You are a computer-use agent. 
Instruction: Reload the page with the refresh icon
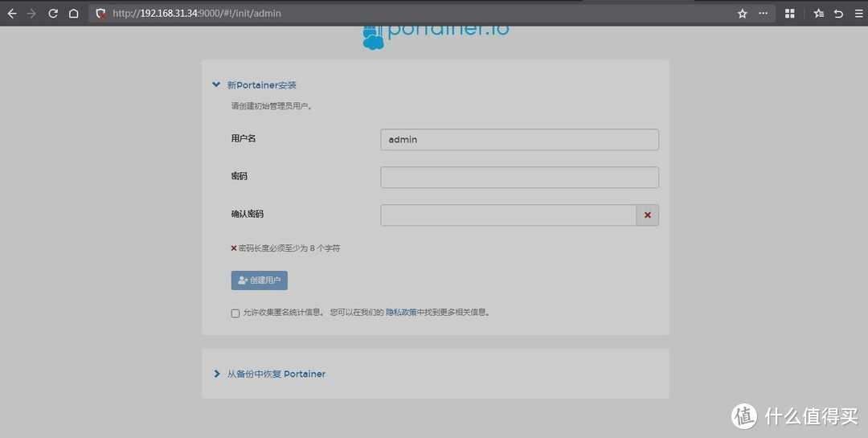coord(53,14)
